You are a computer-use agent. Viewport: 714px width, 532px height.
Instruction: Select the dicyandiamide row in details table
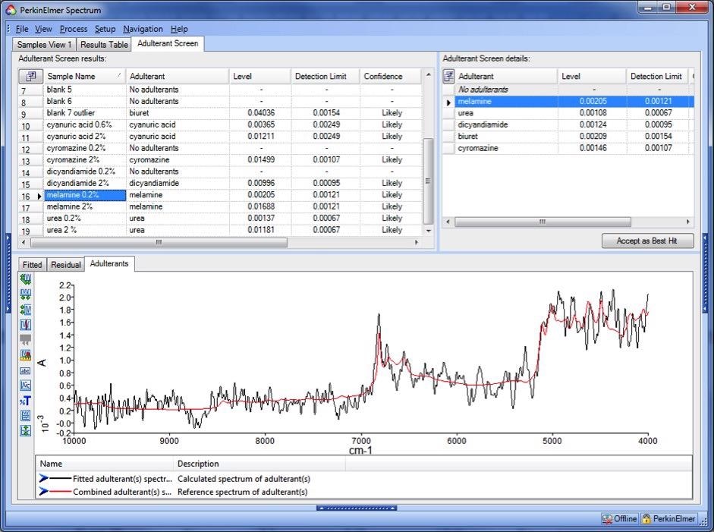pos(568,124)
